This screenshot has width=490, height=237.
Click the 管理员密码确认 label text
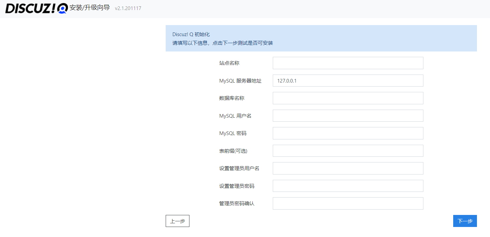point(237,203)
